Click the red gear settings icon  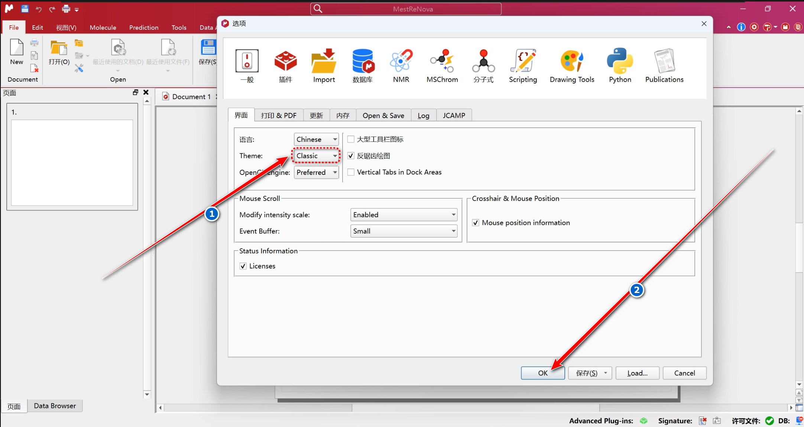(x=754, y=27)
